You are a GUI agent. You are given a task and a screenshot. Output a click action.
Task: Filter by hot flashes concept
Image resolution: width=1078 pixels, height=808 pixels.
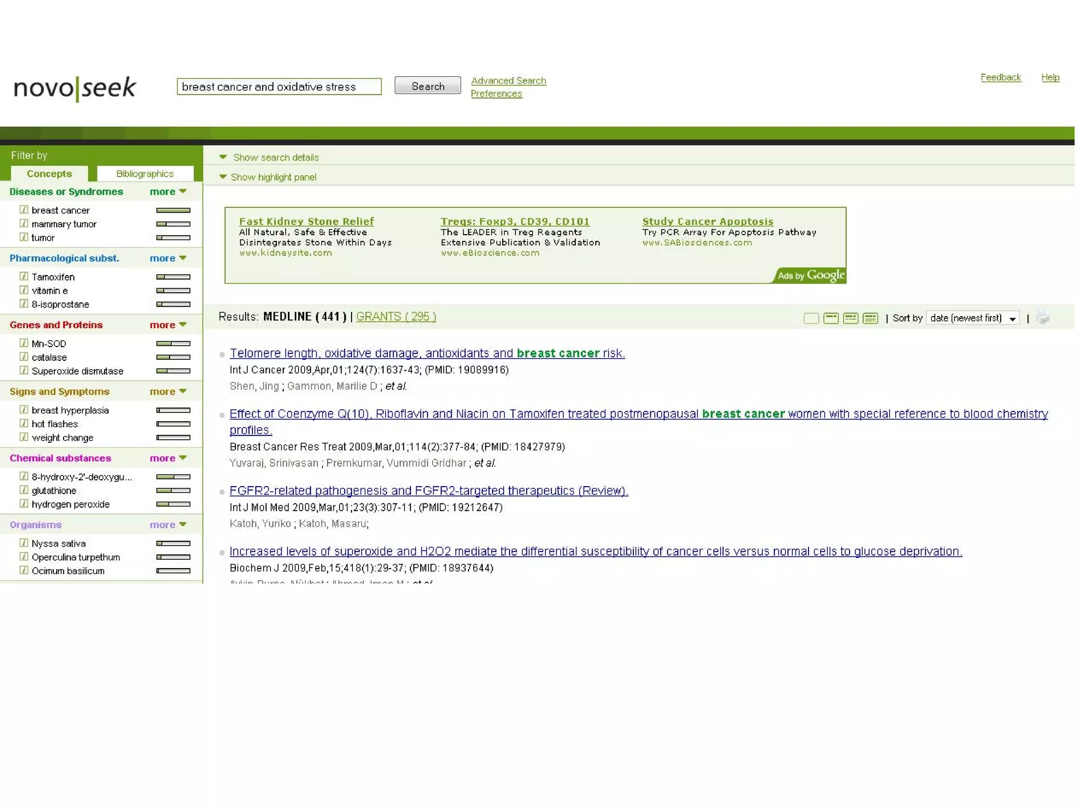pos(55,424)
